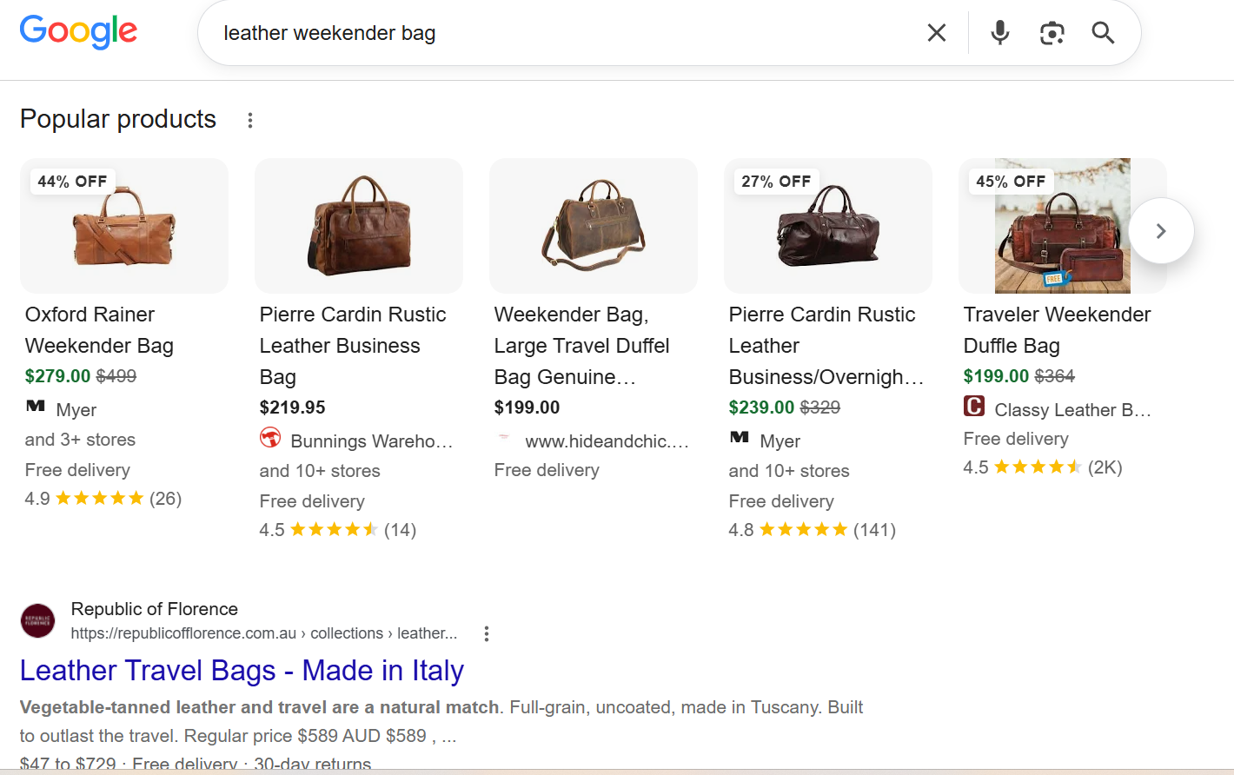Image resolution: width=1234 pixels, height=775 pixels.
Task: Open Popular products three-dot options
Action: click(x=250, y=120)
